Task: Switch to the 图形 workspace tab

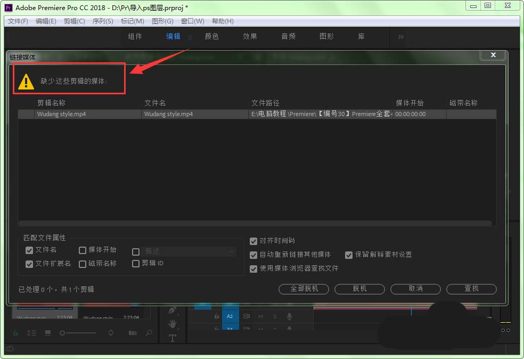Action: 326,36
